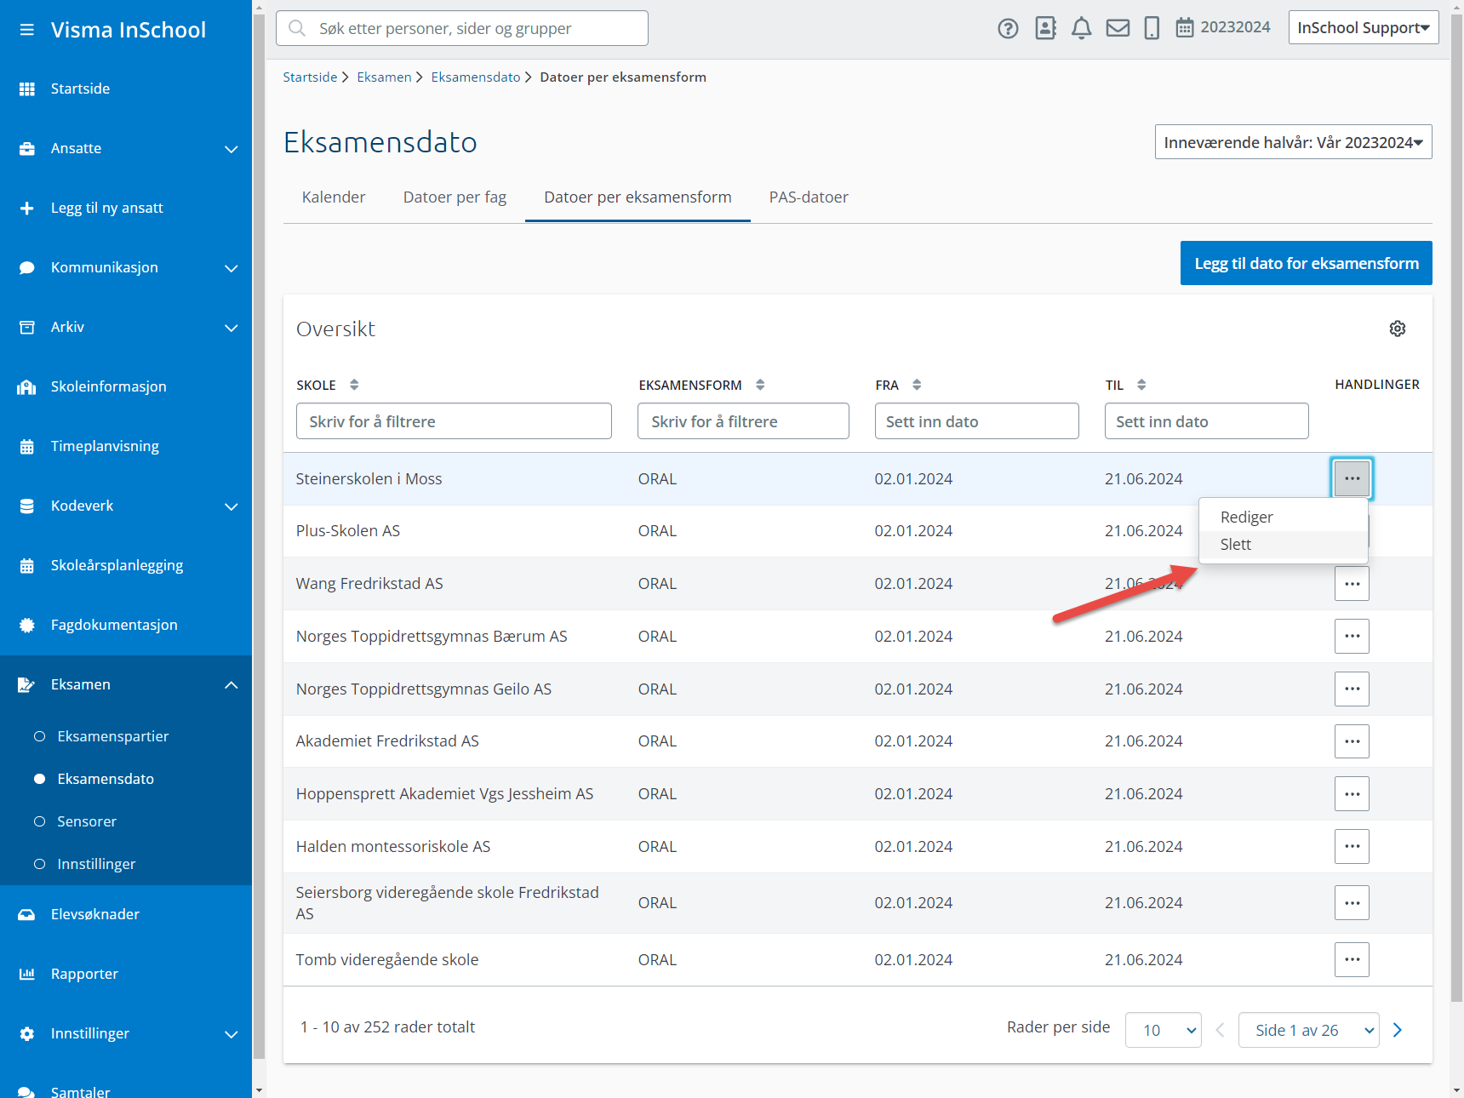Viewport: 1464px width, 1098px height.
Task: Open the hamburger menu icon
Action: 27,30
